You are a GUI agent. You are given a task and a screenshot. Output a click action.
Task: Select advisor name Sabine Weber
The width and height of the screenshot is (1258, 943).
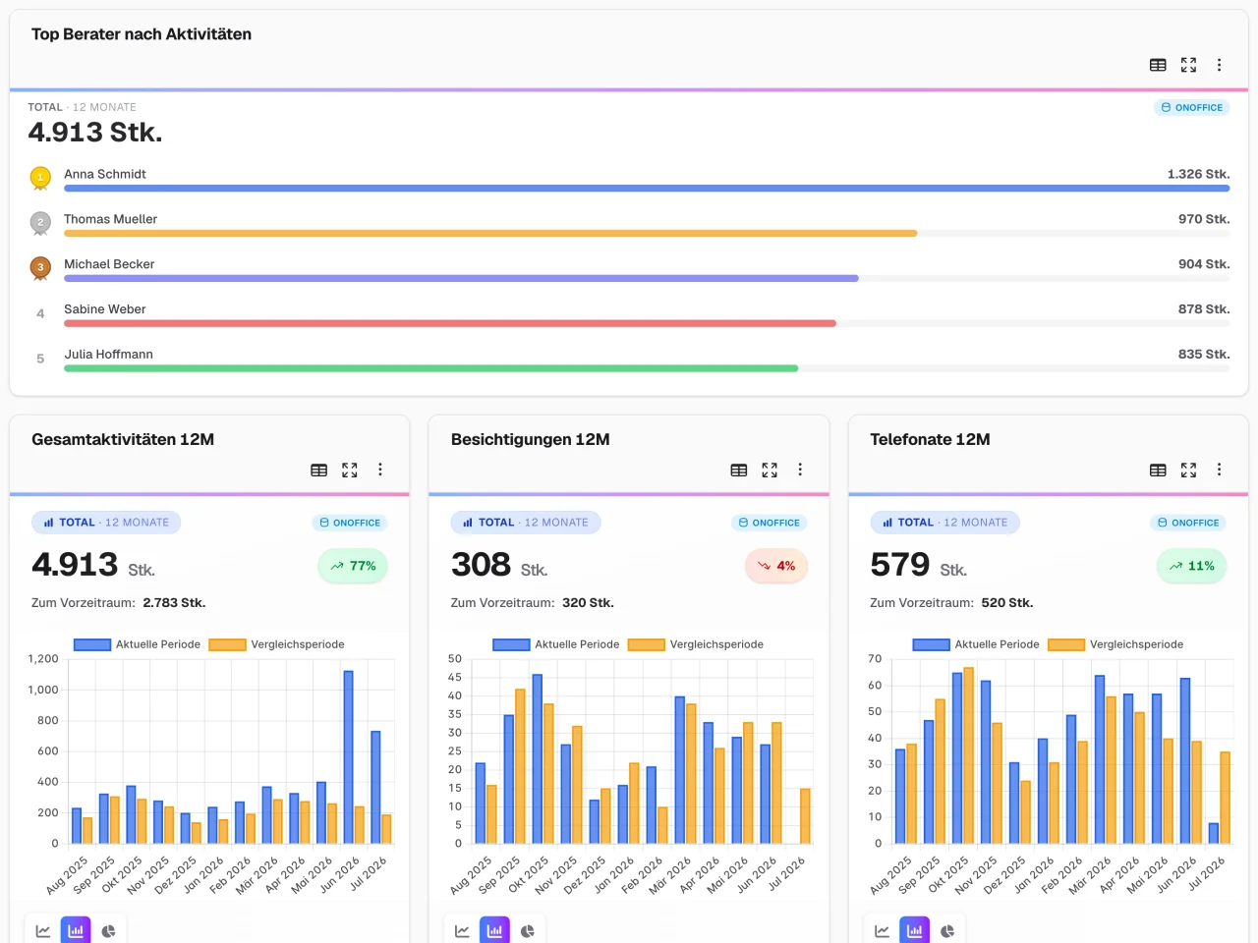tap(105, 309)
